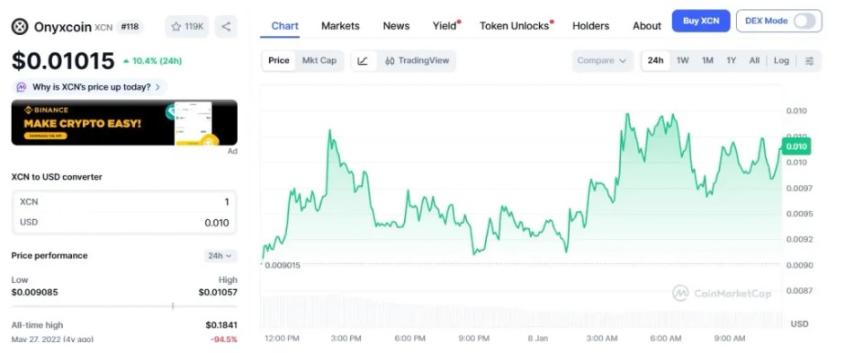Screen dimensions: 845x353
Task: Add XCN to watchlist with star icon
Action: pos(187,26)
